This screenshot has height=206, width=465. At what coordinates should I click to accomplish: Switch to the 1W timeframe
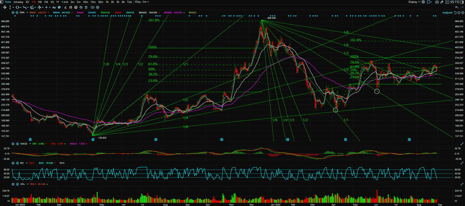40,2
